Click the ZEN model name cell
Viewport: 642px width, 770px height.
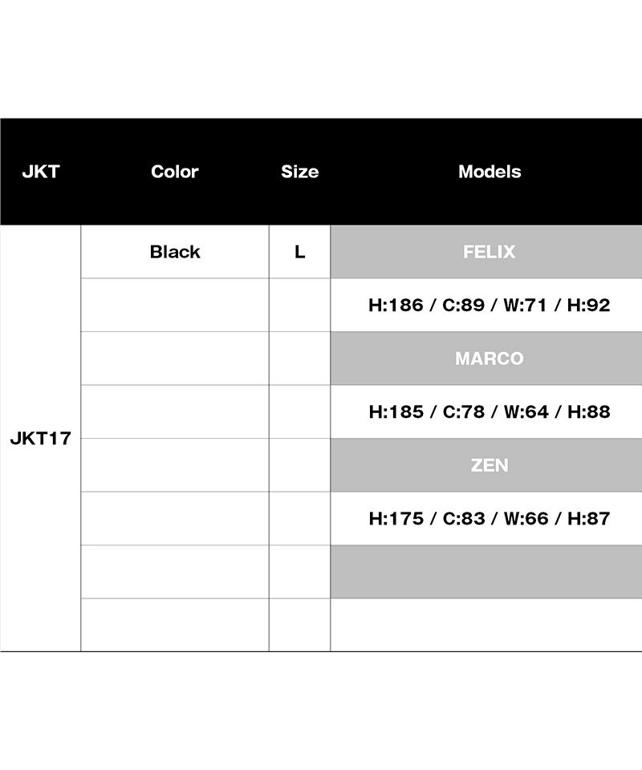tap(490, 465)
